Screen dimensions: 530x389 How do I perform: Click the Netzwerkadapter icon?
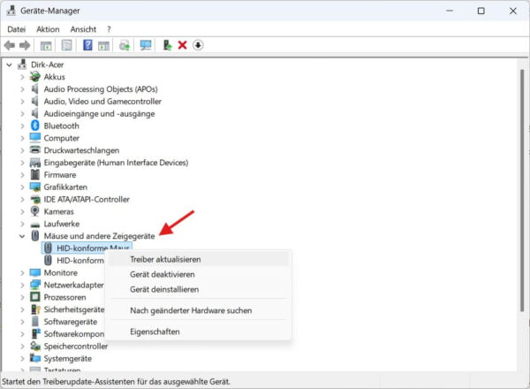coord(34,285)
